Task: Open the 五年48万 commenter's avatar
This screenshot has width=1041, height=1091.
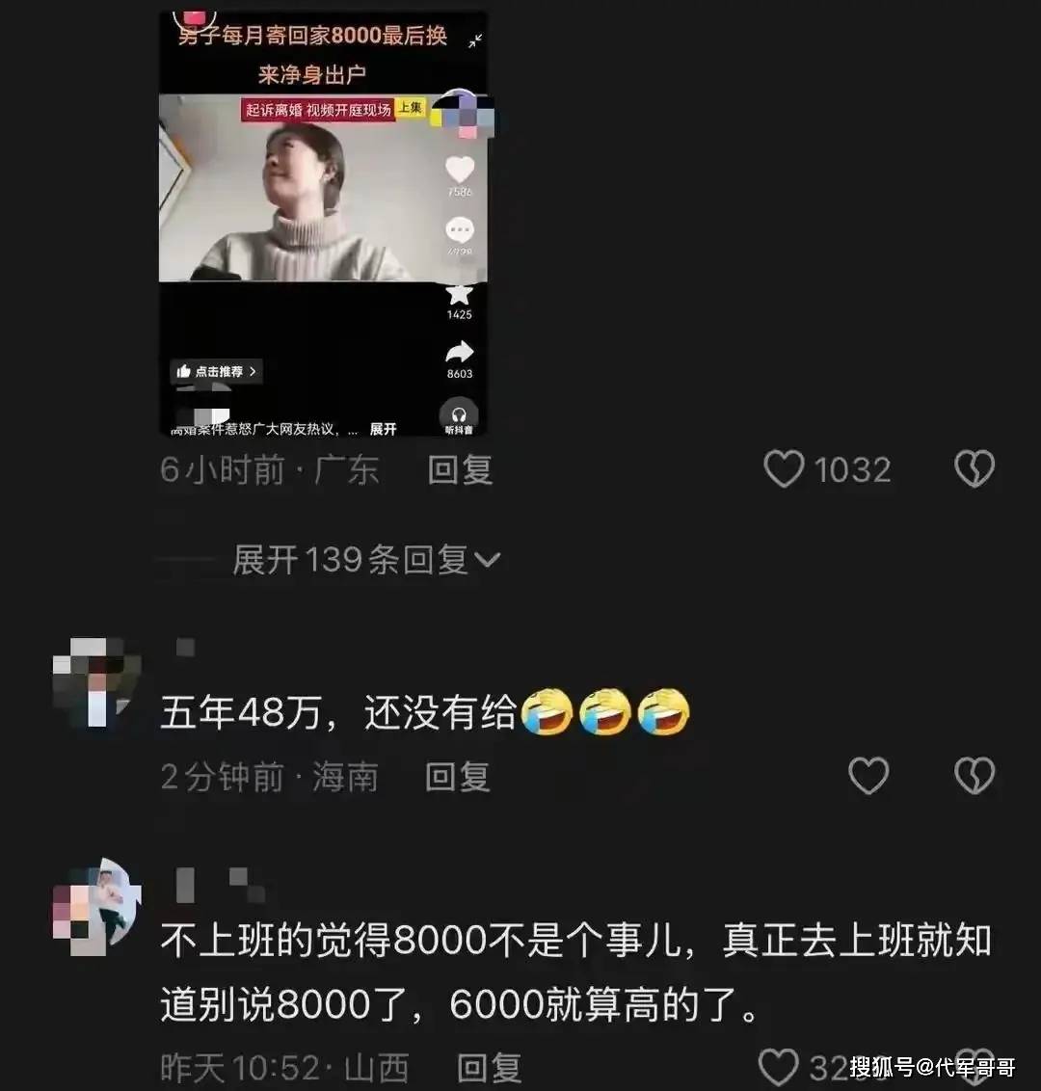Action: point(97,682)
